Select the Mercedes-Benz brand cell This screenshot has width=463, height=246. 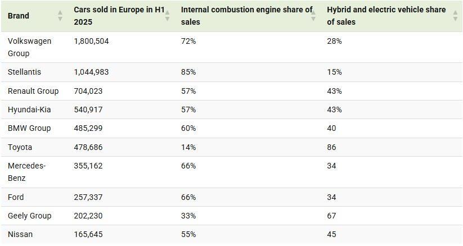point(26,172)
